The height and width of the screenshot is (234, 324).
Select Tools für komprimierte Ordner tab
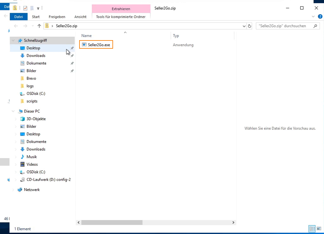pos(121,17)
